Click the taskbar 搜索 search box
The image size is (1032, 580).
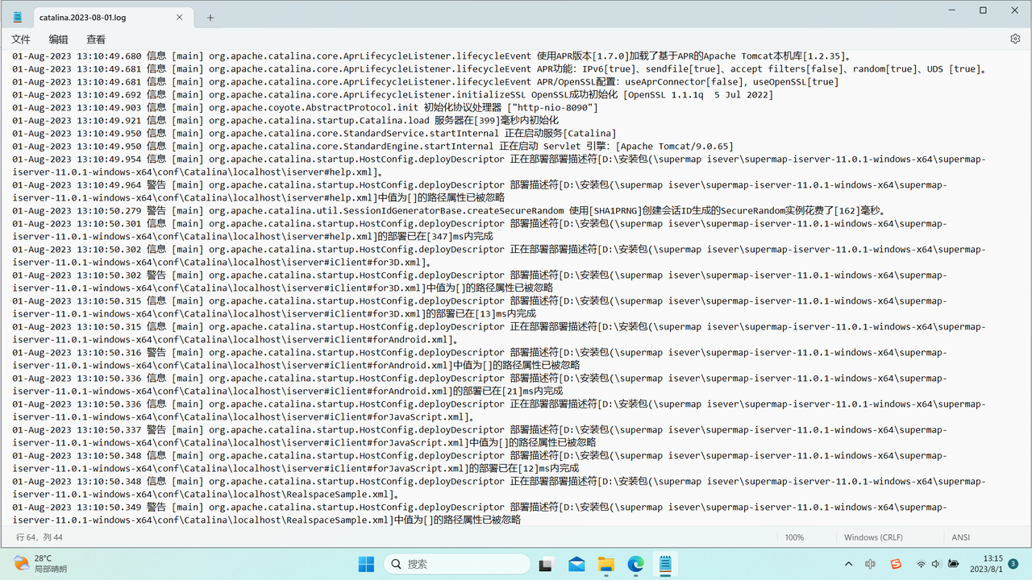click(x=456, y=564)
